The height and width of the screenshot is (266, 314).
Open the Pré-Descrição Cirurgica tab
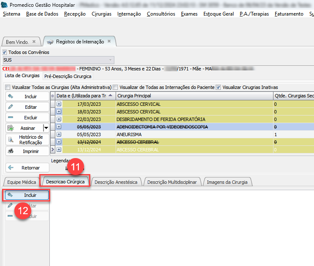tap(68, 76)
